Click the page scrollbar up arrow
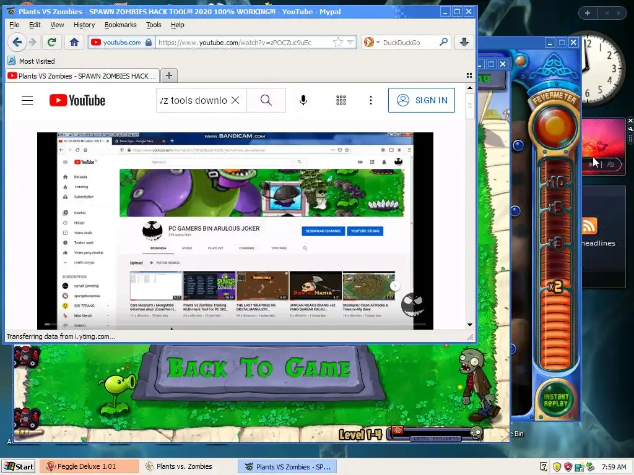634x475 pixels. (x=470, y=88)
